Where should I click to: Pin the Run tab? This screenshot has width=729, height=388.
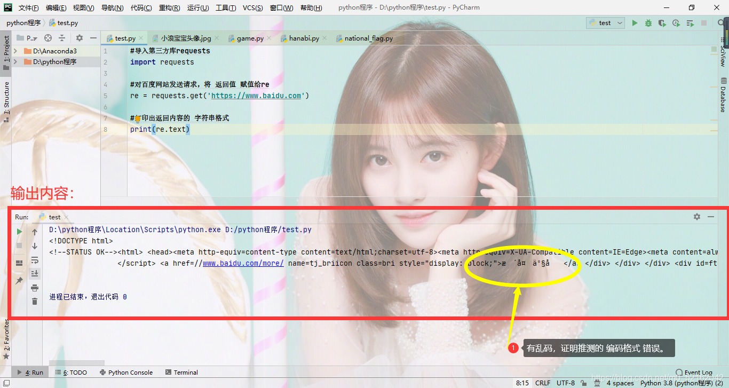point(19,280)
